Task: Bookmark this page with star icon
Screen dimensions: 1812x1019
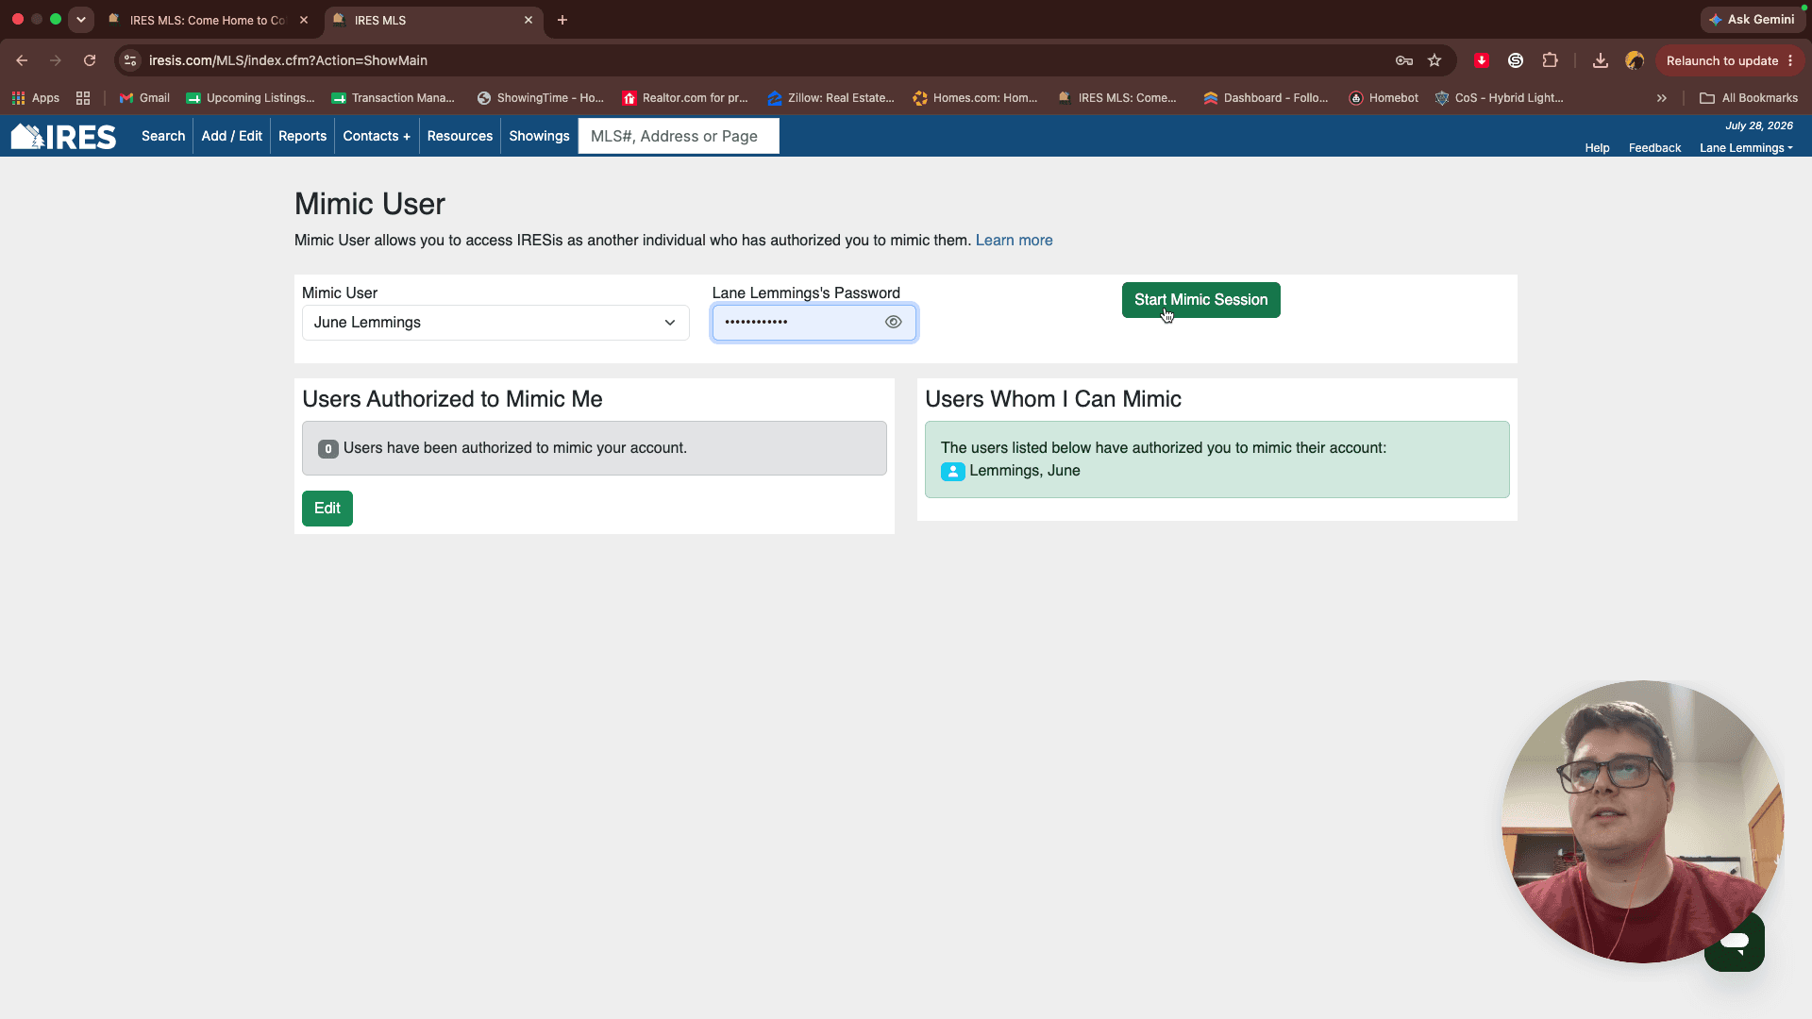Action: tap(1434, 60)
